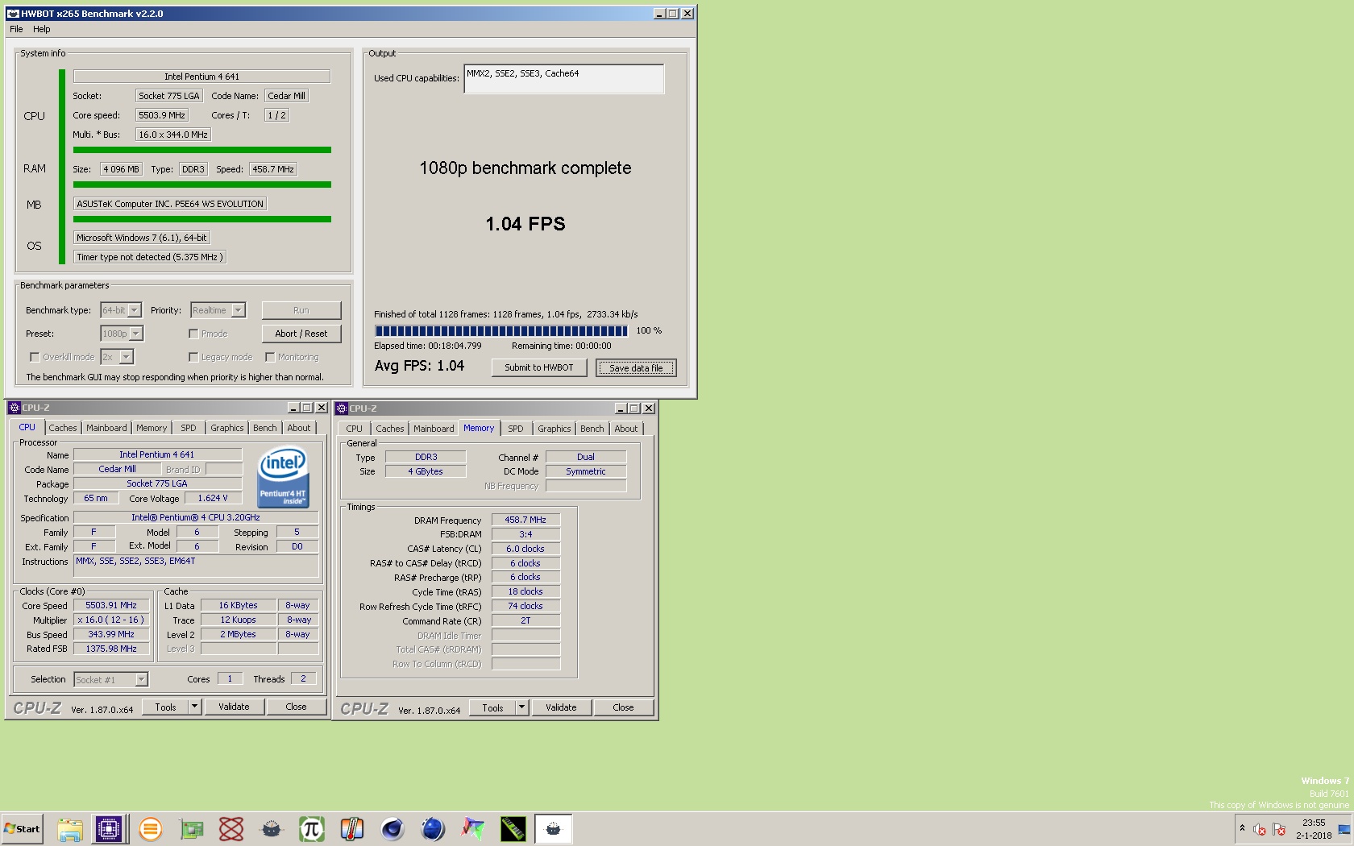The image size is (1354, 846).
Task: Click the purple CPU-Z chip icon in taskbar
Action: (x=109, y=829)
